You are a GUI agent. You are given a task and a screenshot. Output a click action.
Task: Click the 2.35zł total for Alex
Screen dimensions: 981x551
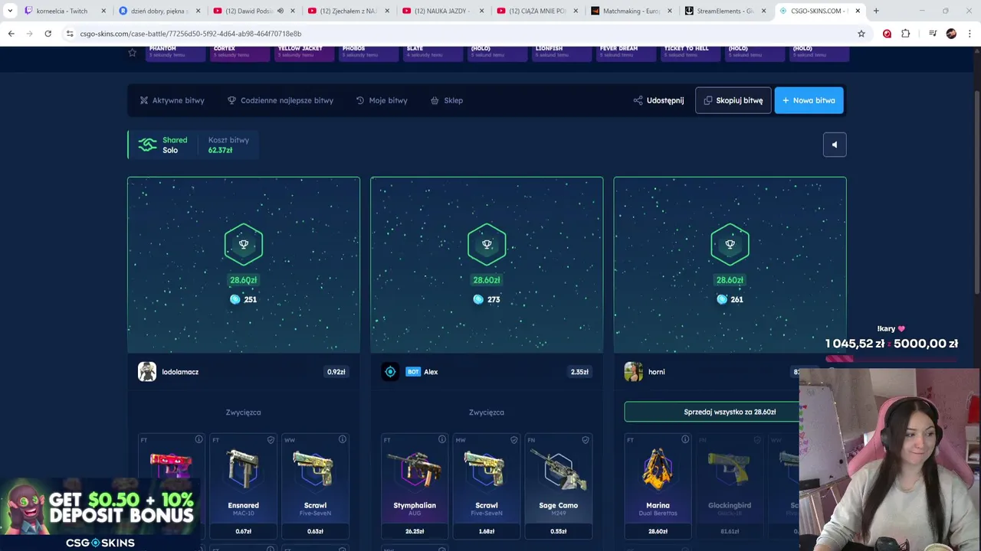pos(579,372)
